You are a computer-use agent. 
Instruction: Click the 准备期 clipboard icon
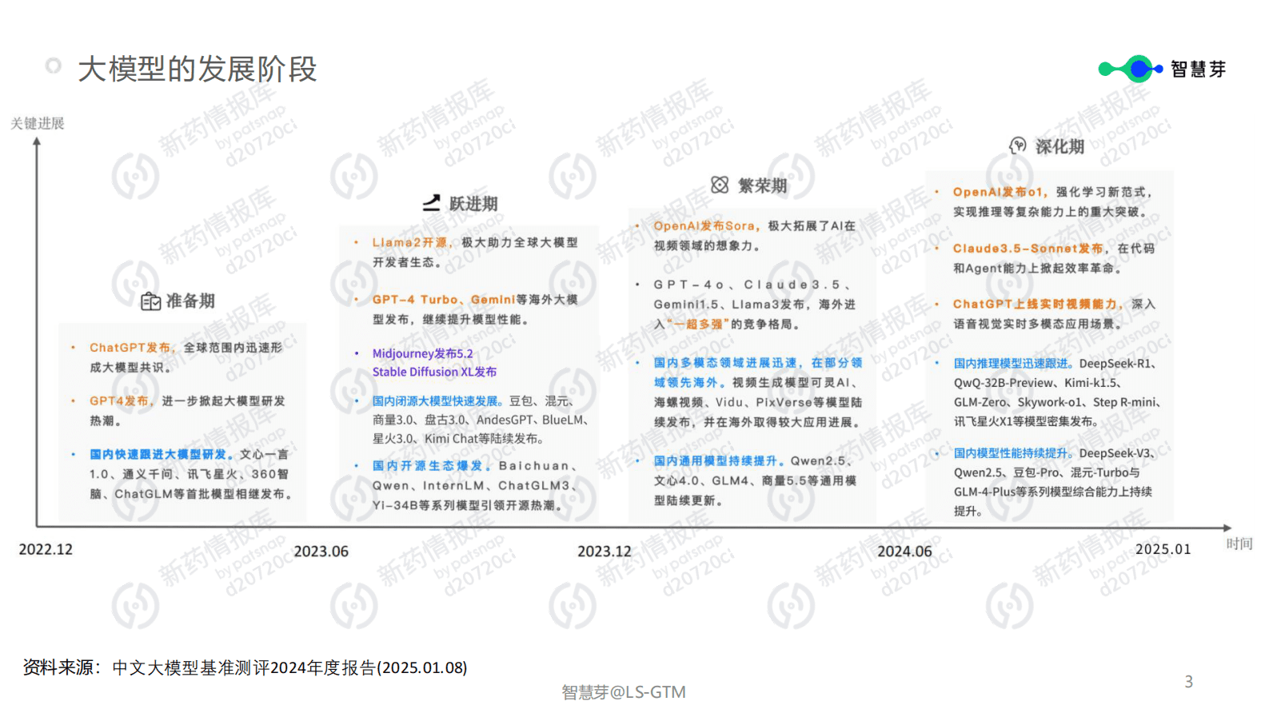tap(150, 301)
